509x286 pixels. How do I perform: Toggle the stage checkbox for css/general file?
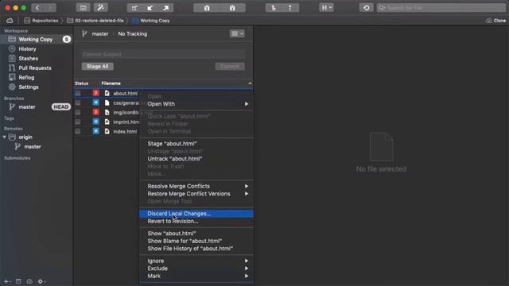78,102
